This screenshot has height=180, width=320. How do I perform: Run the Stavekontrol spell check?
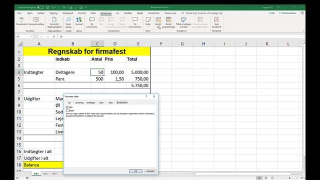coord(21,21)
